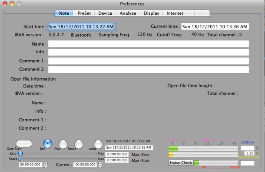Show the Display tab
The height and width of the screenshot is (172, 265).
[152, 13]
